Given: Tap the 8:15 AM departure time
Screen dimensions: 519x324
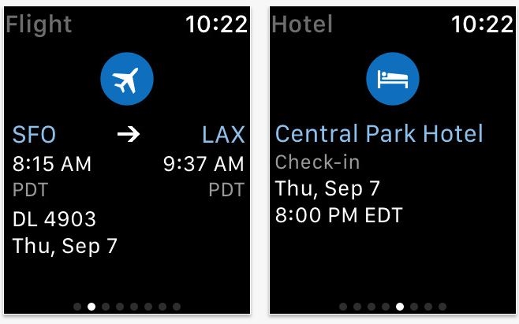Looking at the screenshot, I should [x=51, y=164].
